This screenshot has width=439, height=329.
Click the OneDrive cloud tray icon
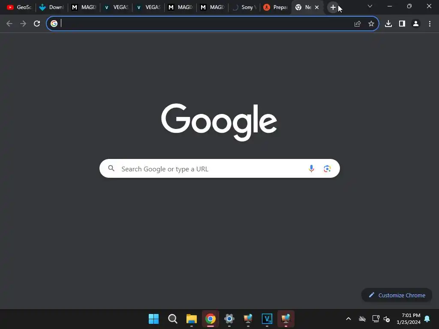pos(362,319)
